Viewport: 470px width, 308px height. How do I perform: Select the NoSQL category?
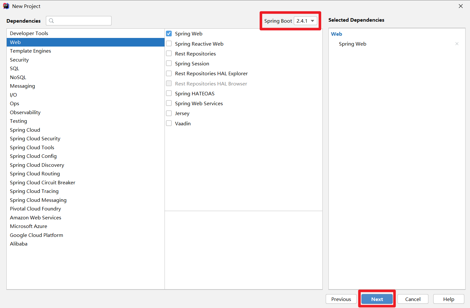85,77
